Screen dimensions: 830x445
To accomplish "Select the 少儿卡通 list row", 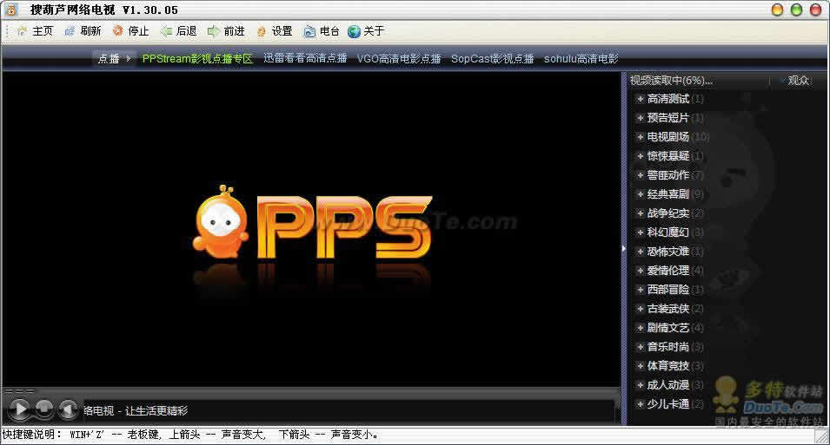I will pos(670,404).
